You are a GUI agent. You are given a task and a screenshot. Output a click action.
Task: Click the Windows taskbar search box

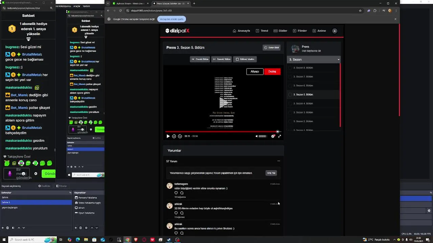coord(32,240)
